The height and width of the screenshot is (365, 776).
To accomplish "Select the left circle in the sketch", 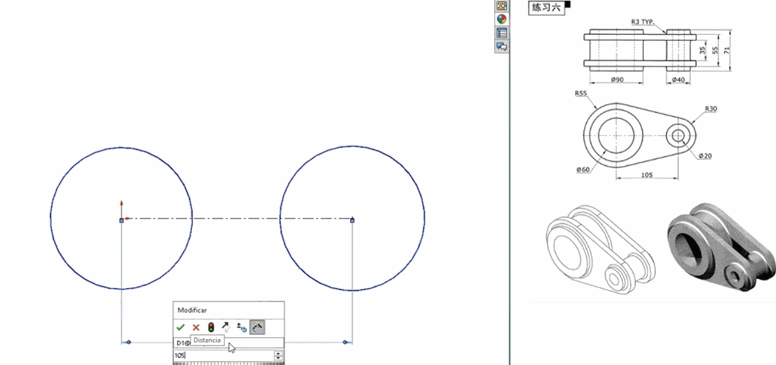I will [x=51, y=218].
